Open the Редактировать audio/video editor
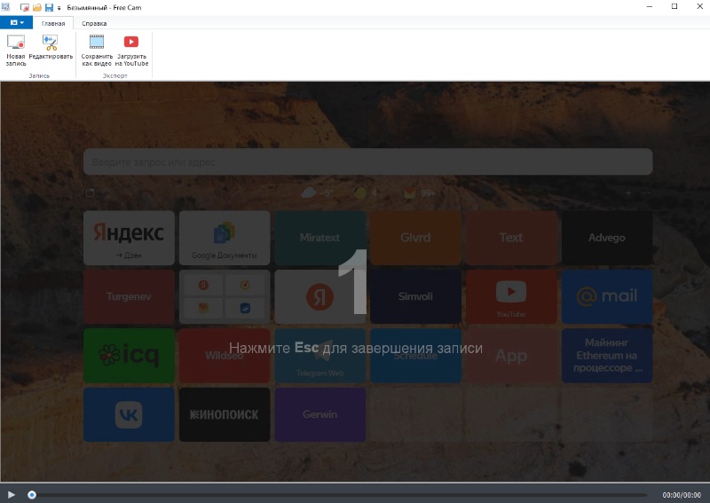 pos(51,47)
